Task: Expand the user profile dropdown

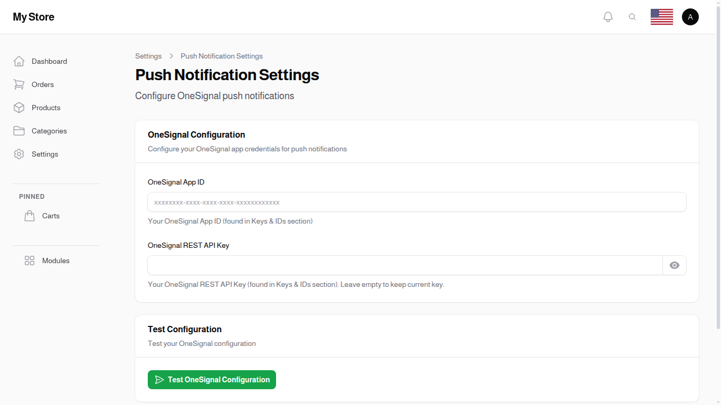Action: tap(690, 16)
